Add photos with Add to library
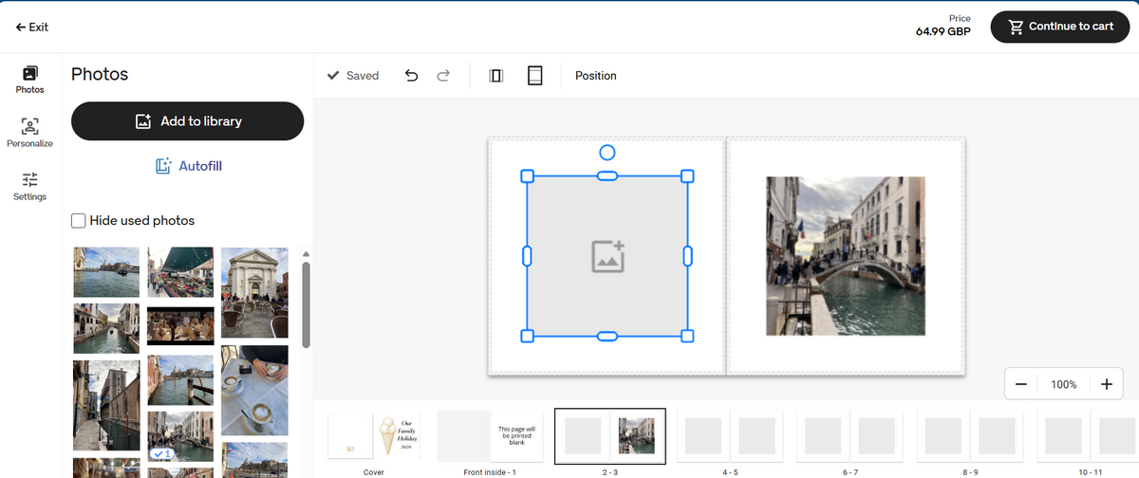Screen dimensions: 1139x478 [x=187, y=121]
